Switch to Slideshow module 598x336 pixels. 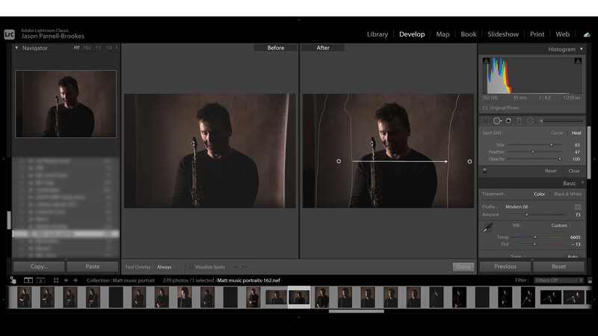[x=503, y=34]
